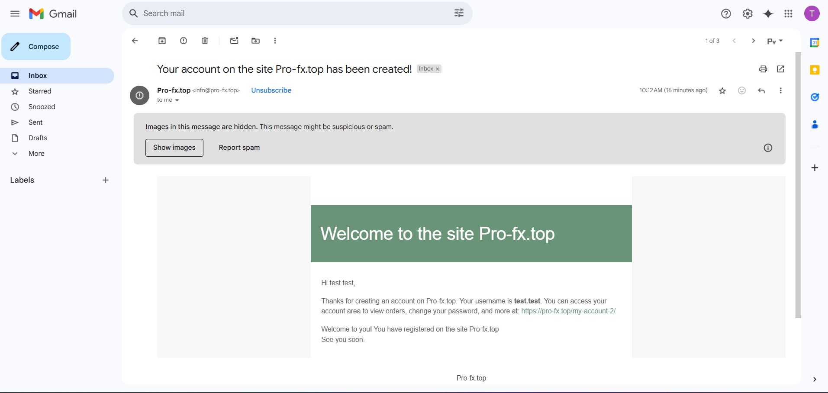828x393 pixels.
Task: Move email to a folder
Action: (256, 41)
